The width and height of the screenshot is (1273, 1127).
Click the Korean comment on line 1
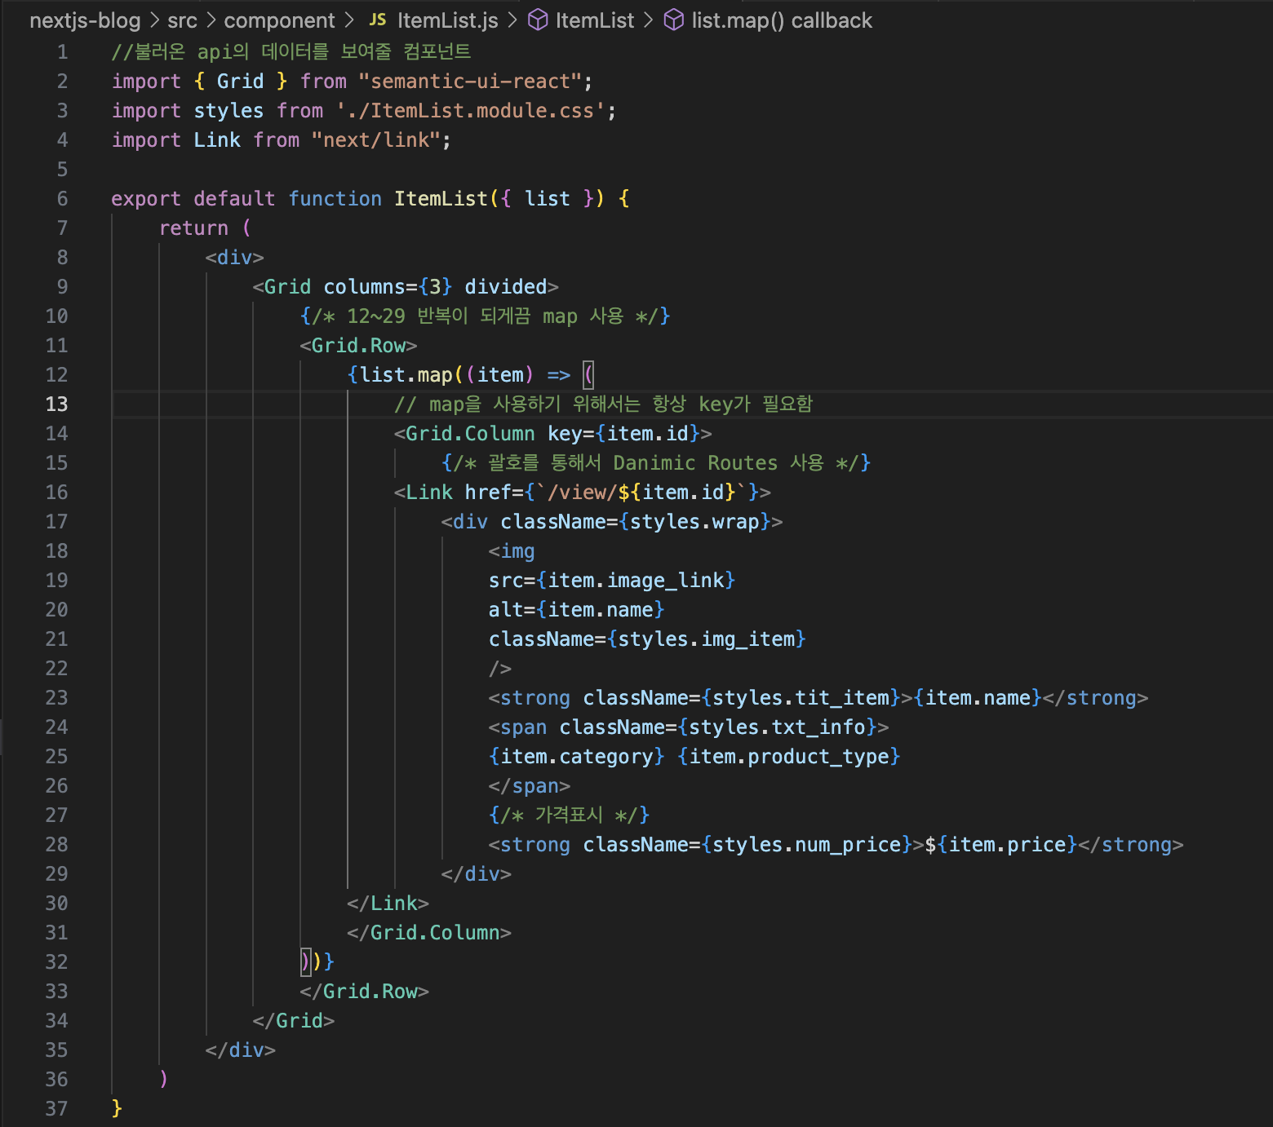[x=291, y=51]
